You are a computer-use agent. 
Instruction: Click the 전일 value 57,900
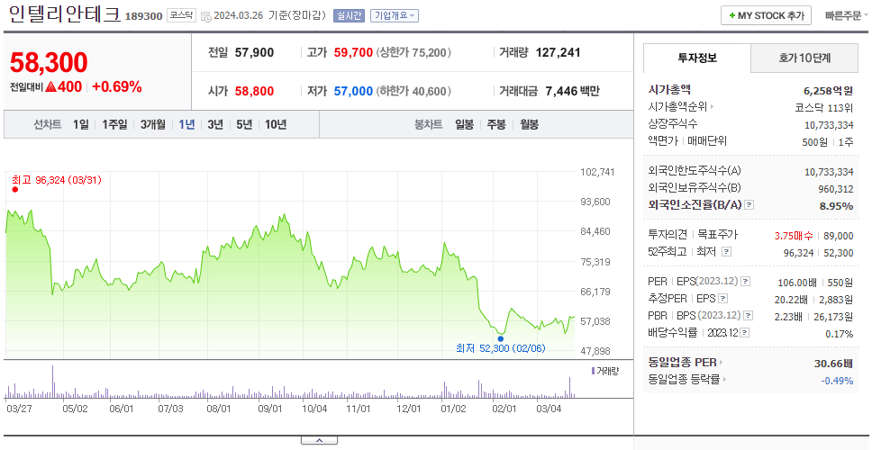coord(254,53)
